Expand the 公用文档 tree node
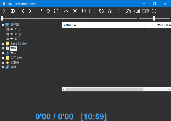This screenshot has height=121, width=171. 3,58
